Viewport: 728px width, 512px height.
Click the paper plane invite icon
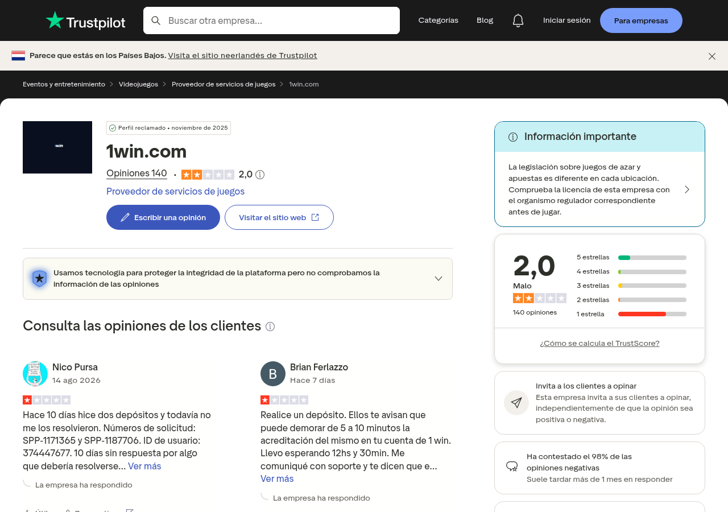516,403
